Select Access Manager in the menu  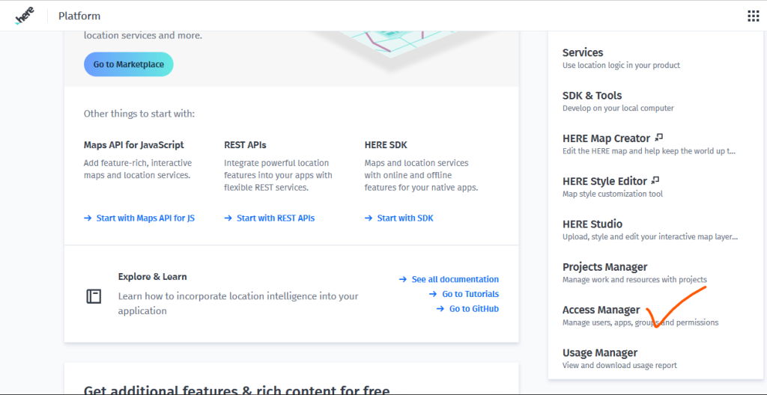click(640, 315)
